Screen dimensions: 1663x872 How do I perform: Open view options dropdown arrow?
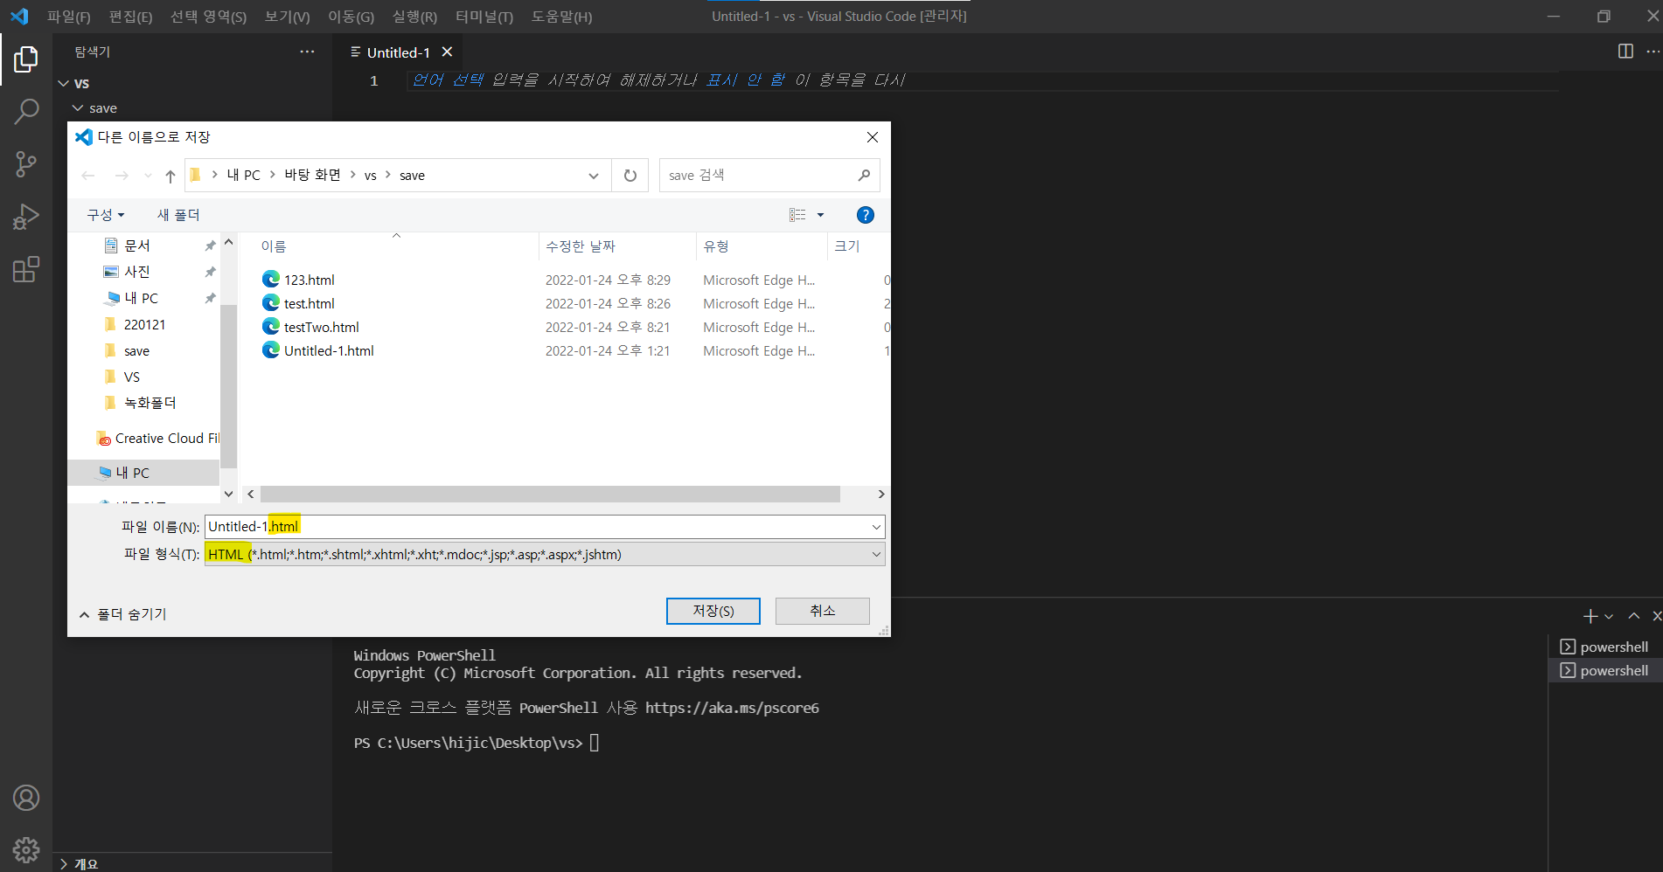tap(820, 215)
